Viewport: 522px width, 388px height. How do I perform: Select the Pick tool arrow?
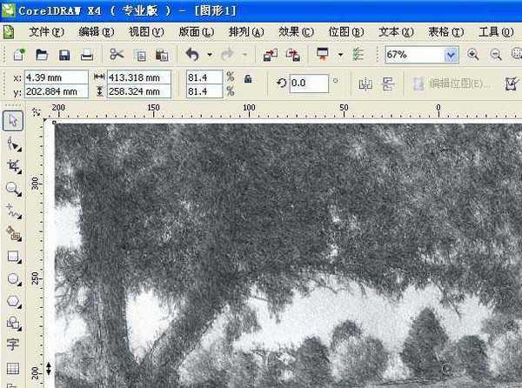pos(13,120)
